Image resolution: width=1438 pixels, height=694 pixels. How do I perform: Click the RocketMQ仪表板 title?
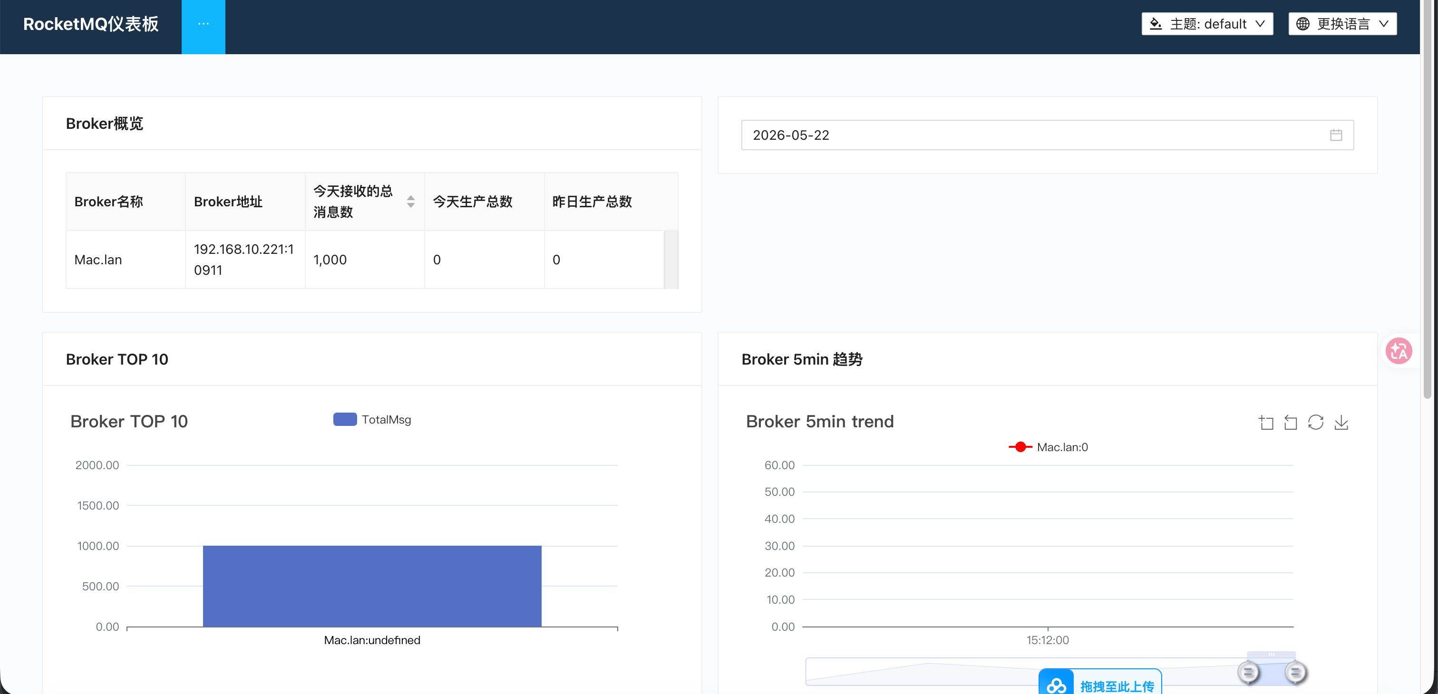91,24
